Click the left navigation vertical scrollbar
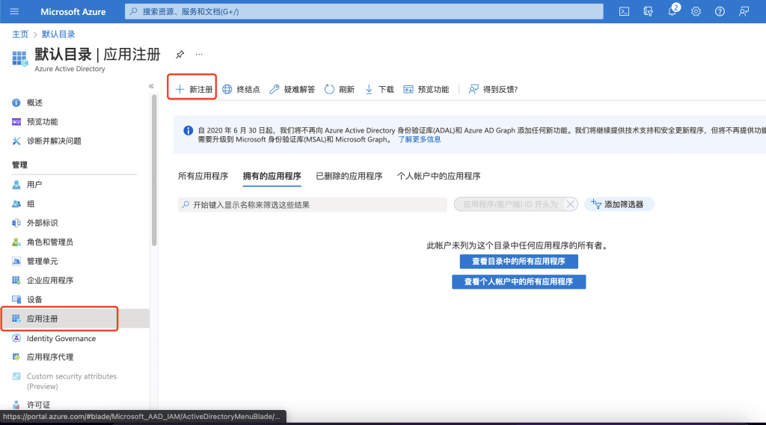Viewport: 766px width, 425px height. tap(154, 170)
